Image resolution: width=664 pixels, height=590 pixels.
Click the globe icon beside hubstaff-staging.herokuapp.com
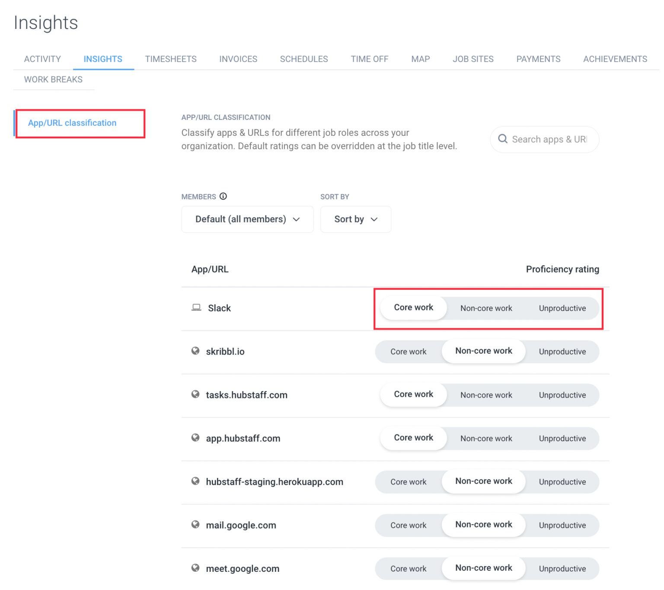pyautogui.click(x=195, y=481)
